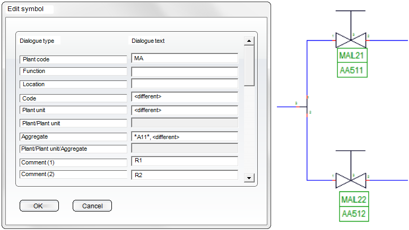This screenshot has width=409, height=230.
Task: Select the MAL21 label tag
Action: [352, 56]
